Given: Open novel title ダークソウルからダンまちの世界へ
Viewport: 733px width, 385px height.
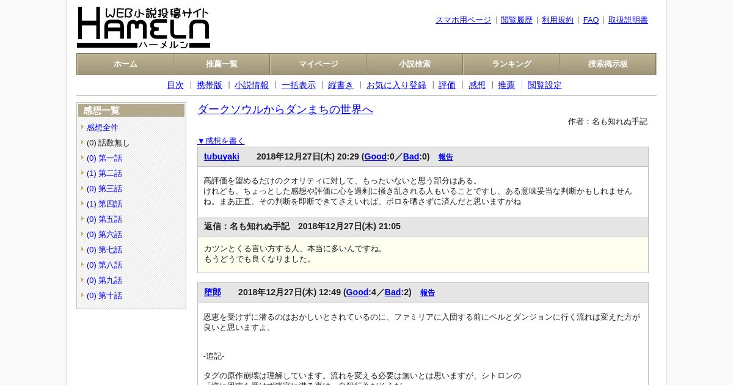Looking at the screenshot, I should [x=285, y=109].
